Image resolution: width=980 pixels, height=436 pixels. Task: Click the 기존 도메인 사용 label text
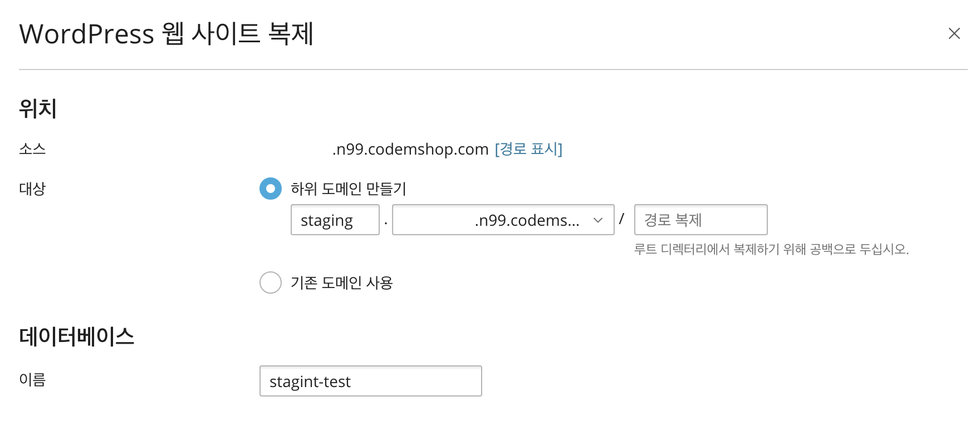click(x=342, y=283)
